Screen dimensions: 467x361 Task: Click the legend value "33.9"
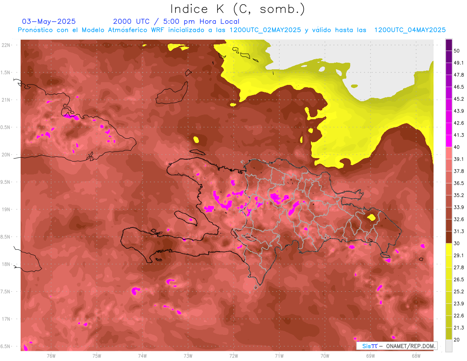[459, 207]
